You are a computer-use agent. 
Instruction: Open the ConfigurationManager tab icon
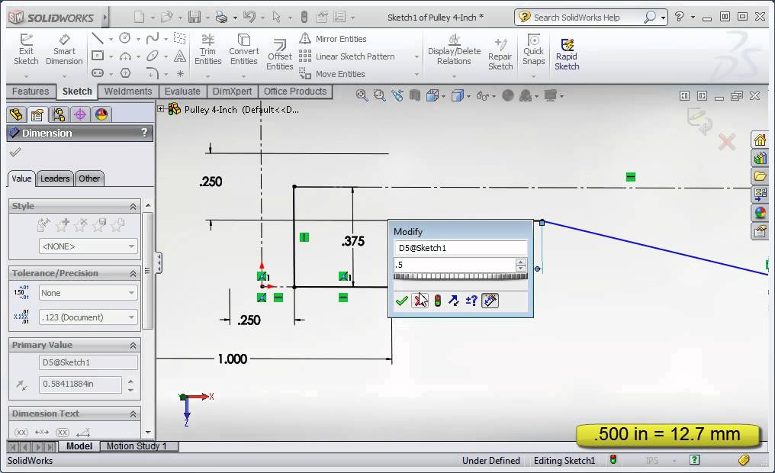pyautogui.click(x=59, y=114)
